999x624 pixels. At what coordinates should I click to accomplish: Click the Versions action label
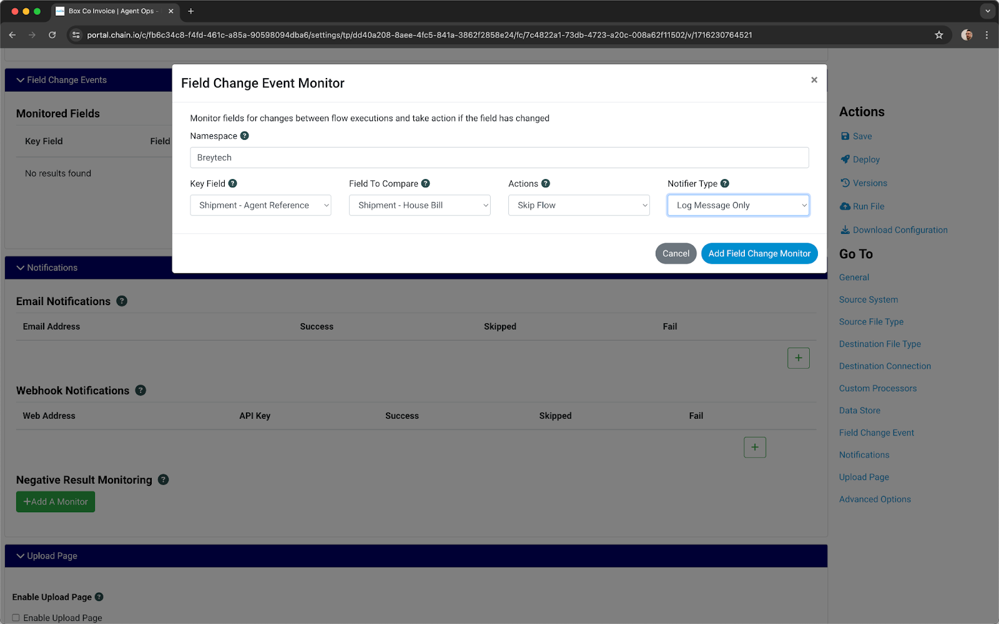pyautogui.click(x=870, y=183)
